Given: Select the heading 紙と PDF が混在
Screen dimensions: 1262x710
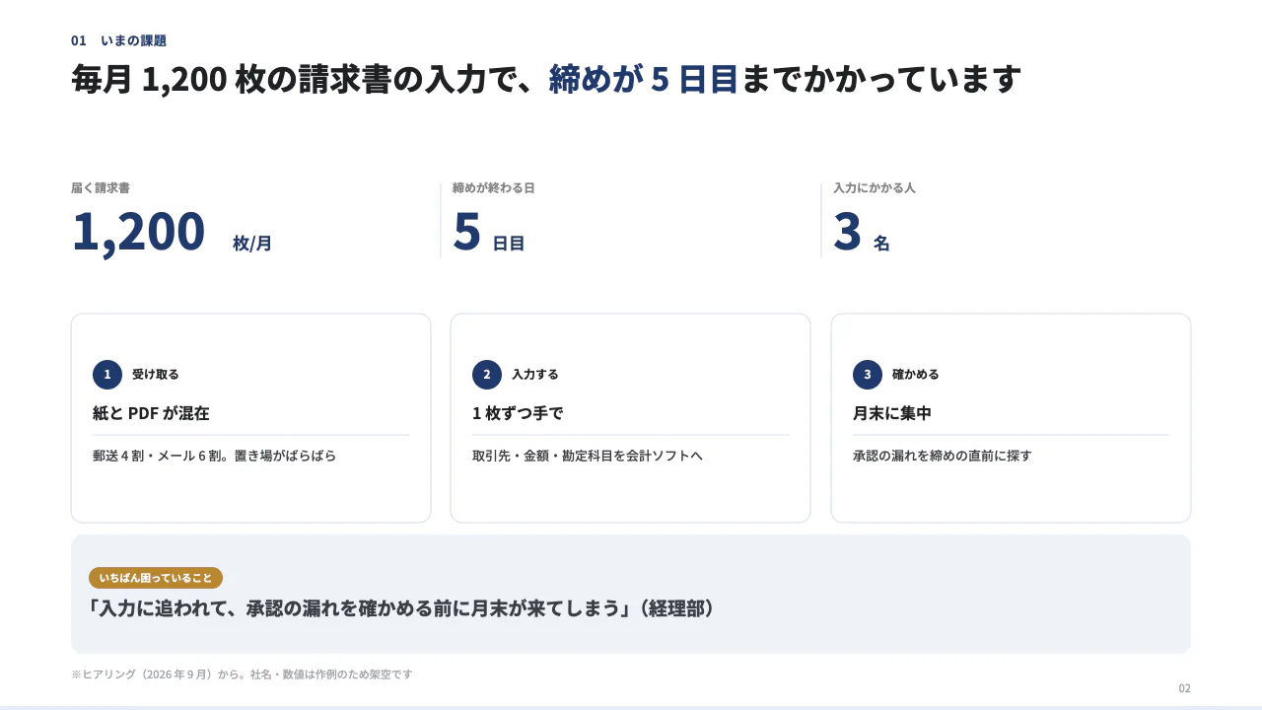Looking at the screenshot, I should click(x=151, y=413).
